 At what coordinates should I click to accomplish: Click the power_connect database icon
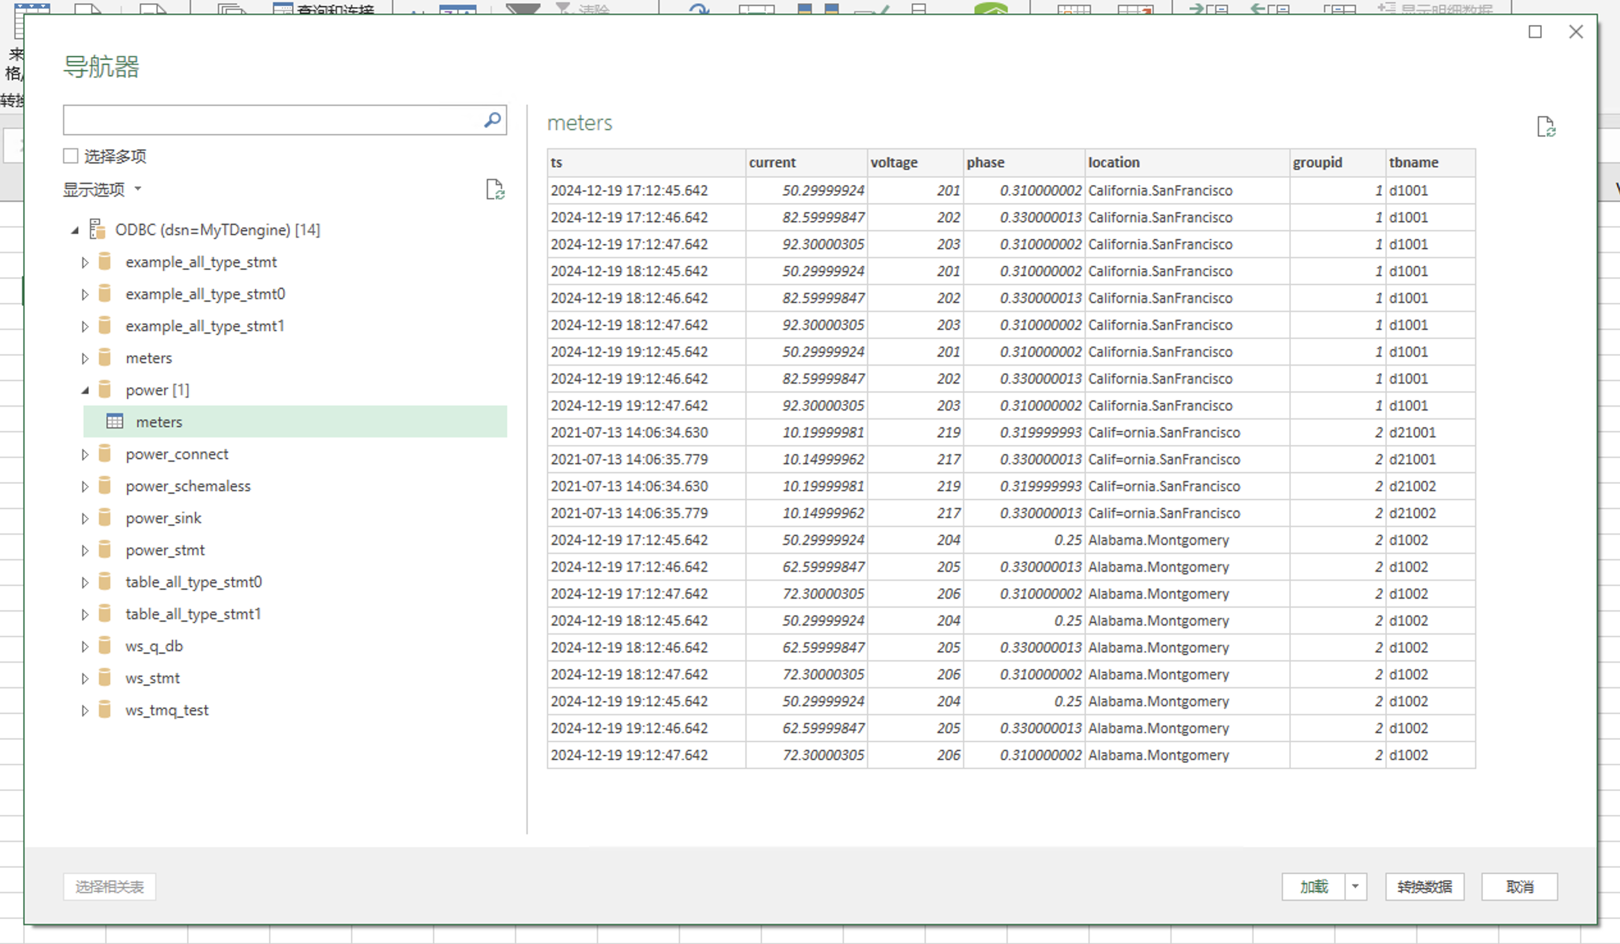pos(105,454)
